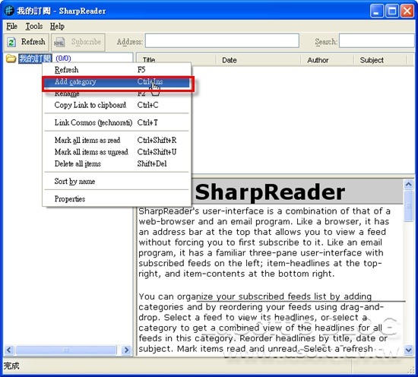Open the Tools menu
This screenshot has height=377, width=418.
(x=34, y=26)
